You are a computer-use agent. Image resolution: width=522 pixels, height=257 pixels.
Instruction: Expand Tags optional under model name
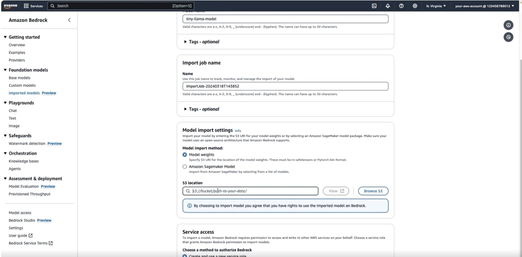point(202,42)
